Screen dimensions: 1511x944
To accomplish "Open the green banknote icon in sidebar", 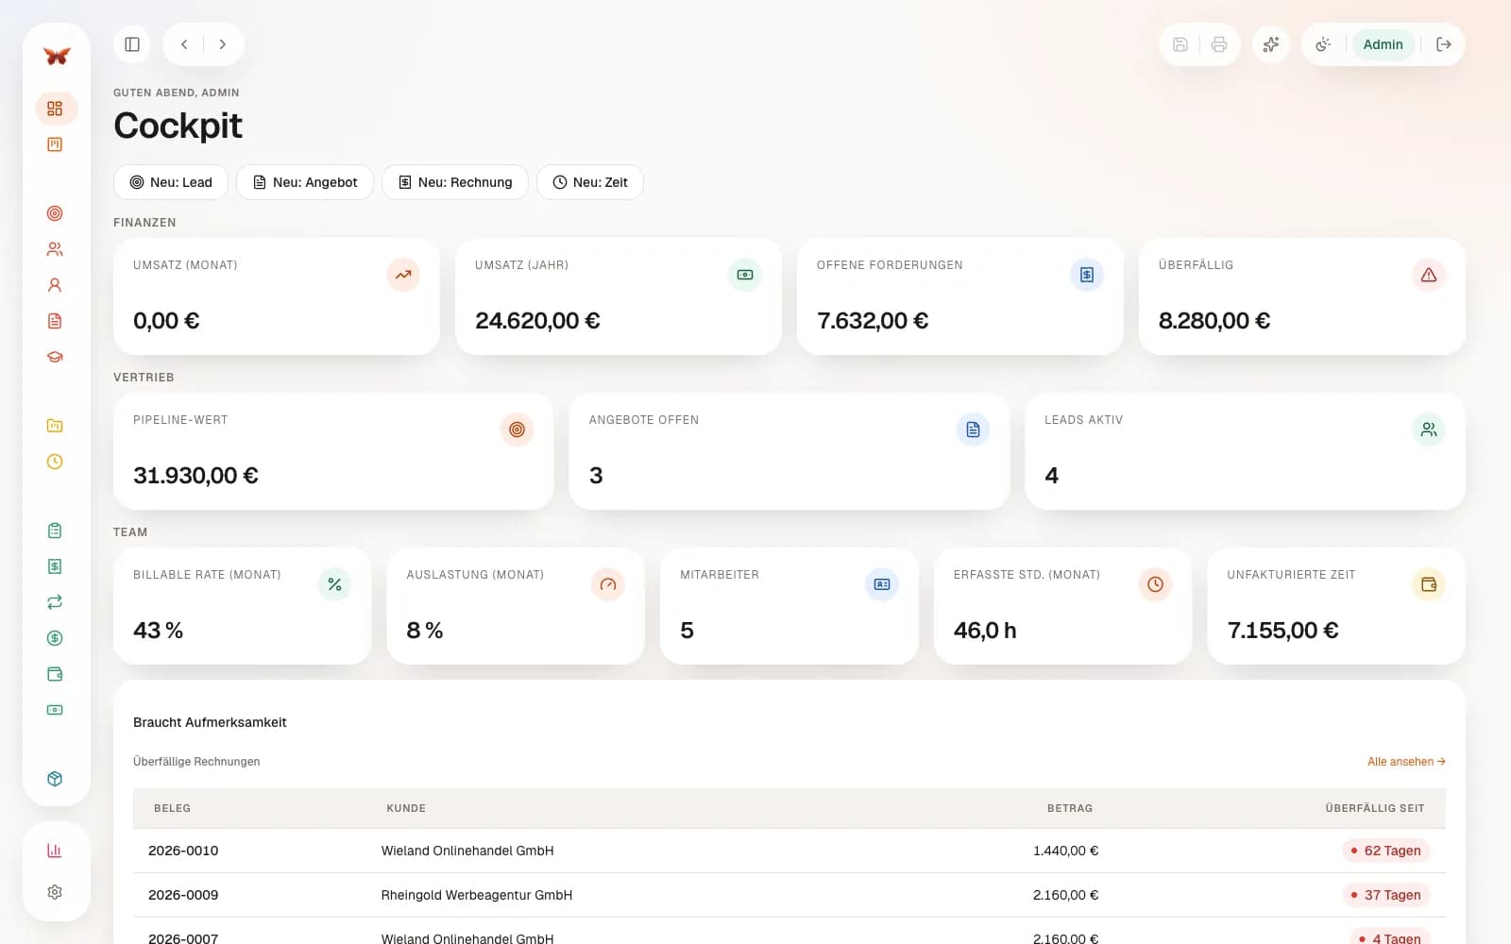I will [55, 710].
